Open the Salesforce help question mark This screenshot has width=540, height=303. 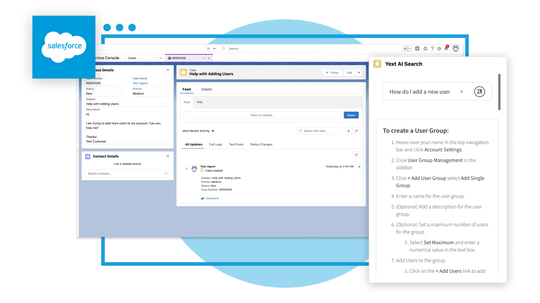[432, 48]
